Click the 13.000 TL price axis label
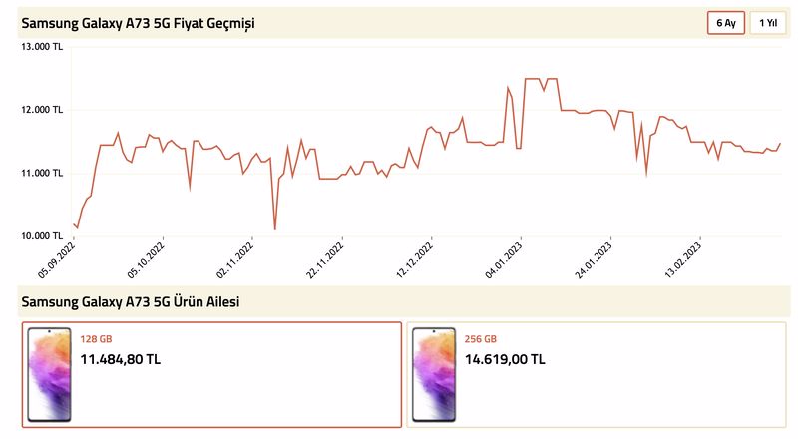The image size is (798, 439). (42, 47)
